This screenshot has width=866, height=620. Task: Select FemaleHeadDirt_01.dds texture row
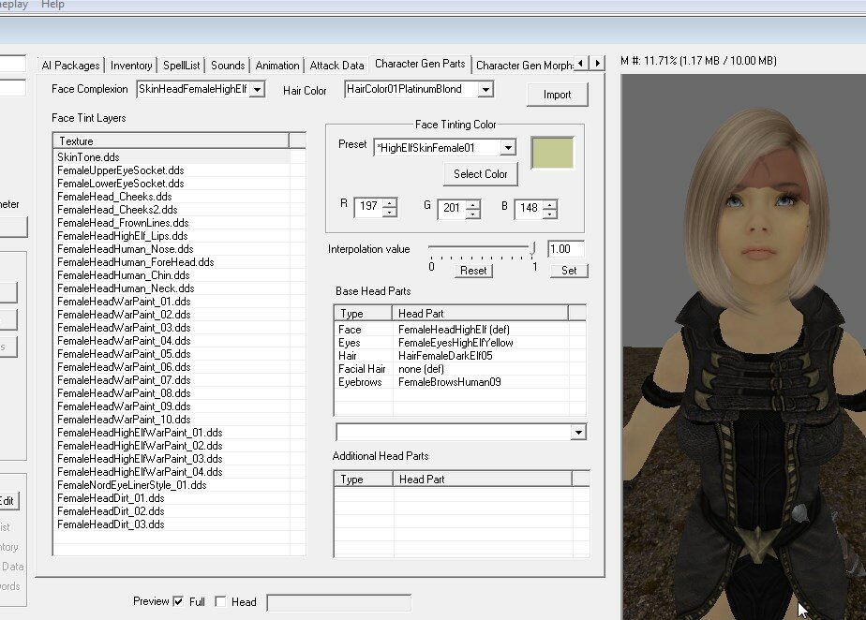click(172, 498)
